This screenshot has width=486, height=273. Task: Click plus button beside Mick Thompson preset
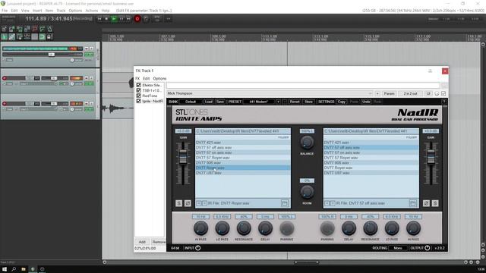tap(377, 93)
